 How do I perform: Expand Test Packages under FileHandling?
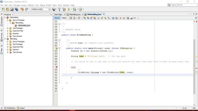(x=8, y=28)
